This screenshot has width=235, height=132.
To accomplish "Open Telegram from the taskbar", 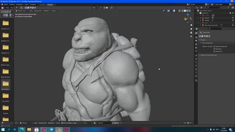I will (x=51, y=129).
